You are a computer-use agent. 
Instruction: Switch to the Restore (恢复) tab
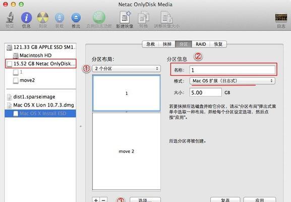click(218, 44)
